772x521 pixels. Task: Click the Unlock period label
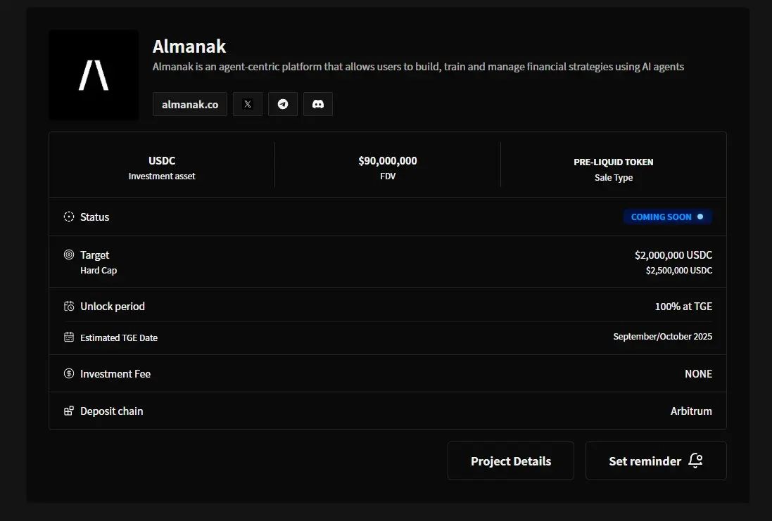pyautogui.click(x=113, y=306)
